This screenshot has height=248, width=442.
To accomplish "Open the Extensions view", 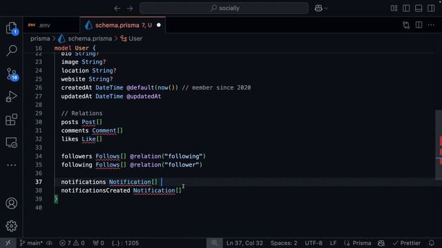I will tap(11, 119).
